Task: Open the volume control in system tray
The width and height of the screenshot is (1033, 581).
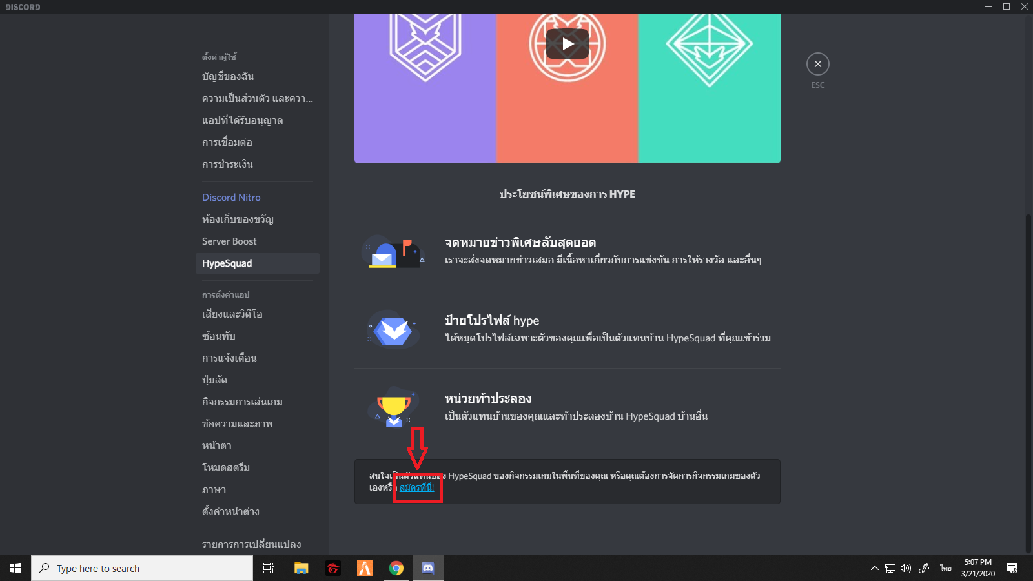Action: point(906,568)
